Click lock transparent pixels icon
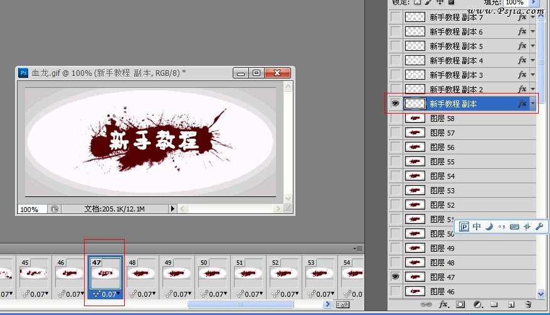 coord(417,2)
